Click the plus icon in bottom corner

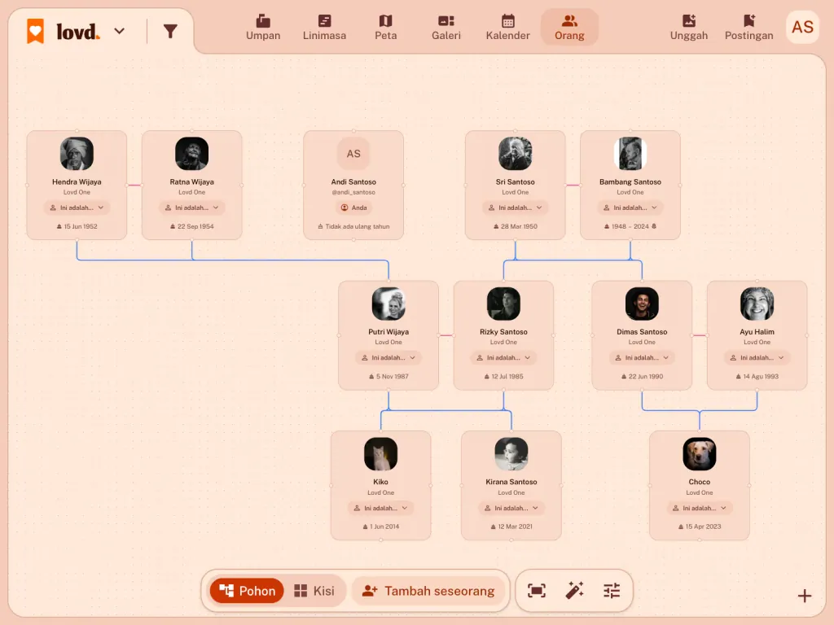(804, 596)
